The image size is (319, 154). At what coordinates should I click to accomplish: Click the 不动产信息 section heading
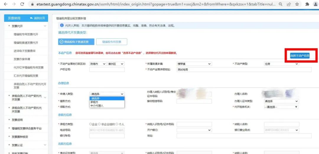tap(65, 53)
